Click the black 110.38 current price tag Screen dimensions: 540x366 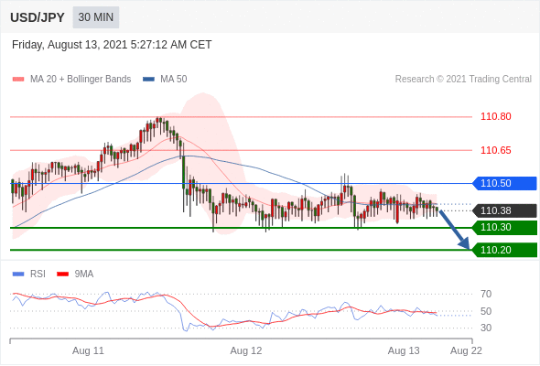tap(504, 210)
